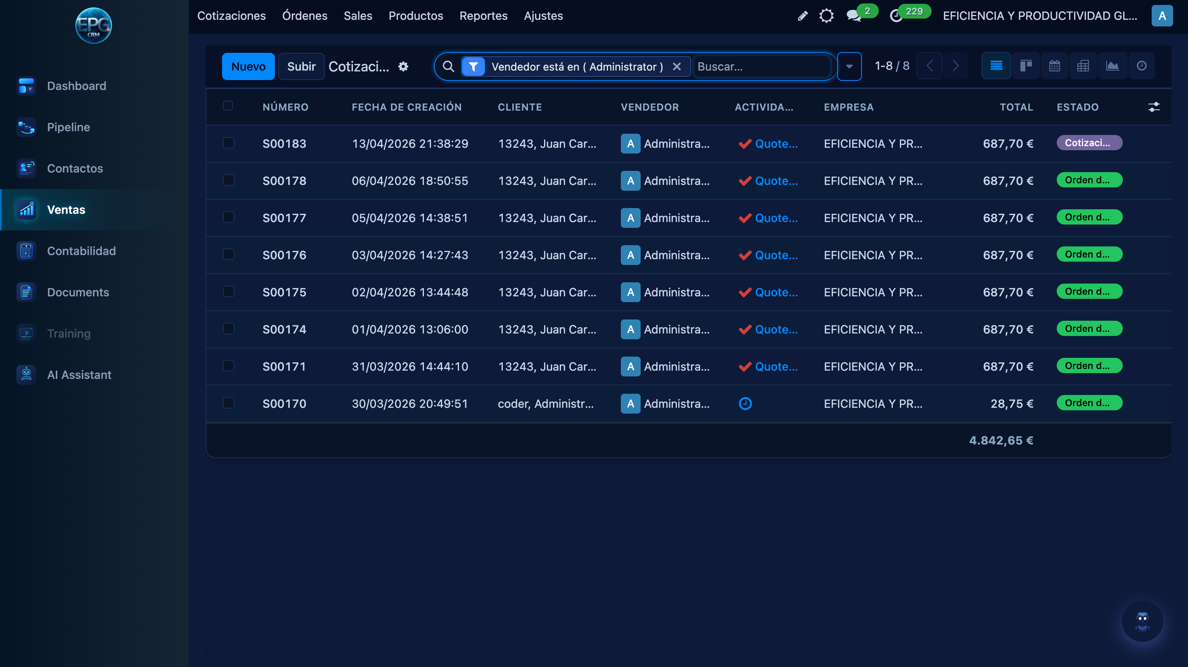Check the row checkbox for quote S00183
The width and height of the screenshot is (1188, 667).
pyautogui.click(x=228, y=143)
